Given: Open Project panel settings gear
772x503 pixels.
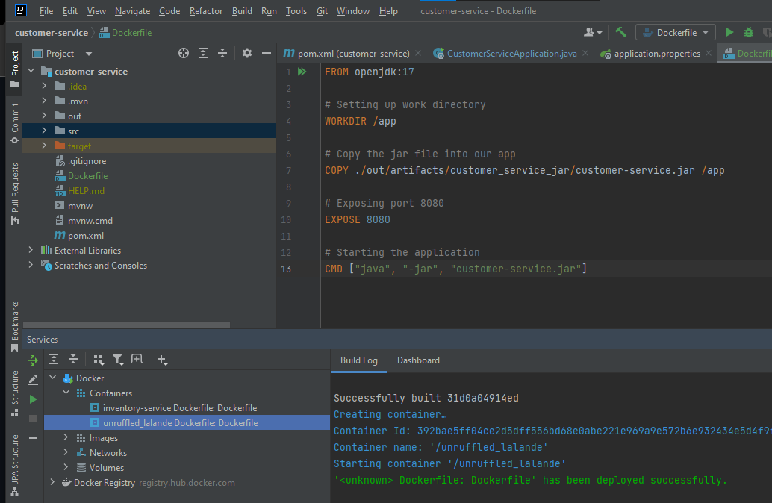Looking at the screenshot, I should click(246, 53).
